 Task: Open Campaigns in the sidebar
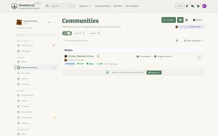coord(36,118)
